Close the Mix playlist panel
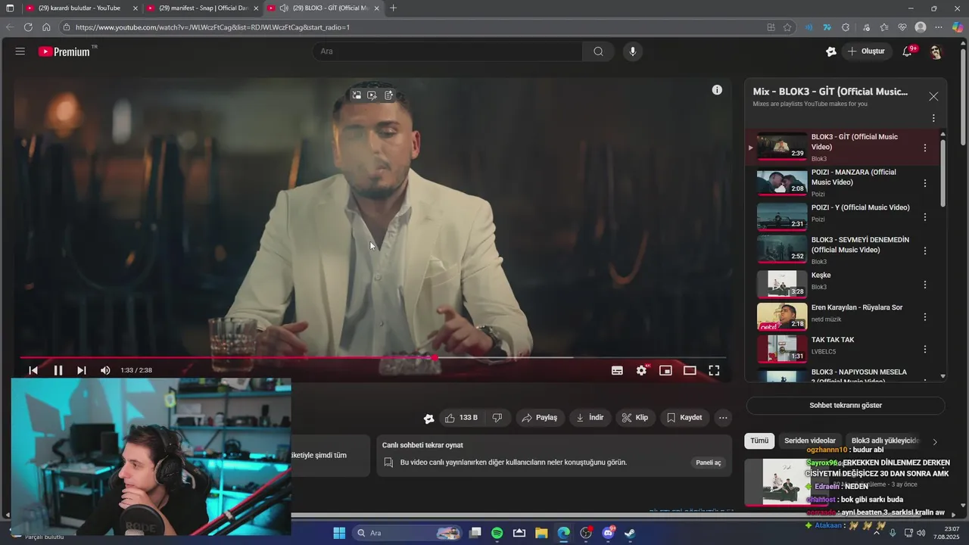The width and height of the screenshot is (969, 545). (933, 97)
